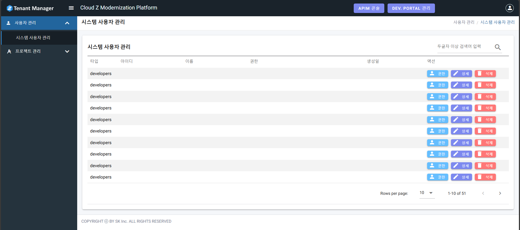Click 상세 in the sixth developers row
Image resolution: width=520 pixels, height=230 pixels.
461,131
